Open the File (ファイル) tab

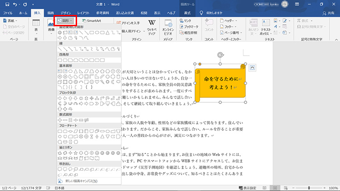tap(8, 13)
